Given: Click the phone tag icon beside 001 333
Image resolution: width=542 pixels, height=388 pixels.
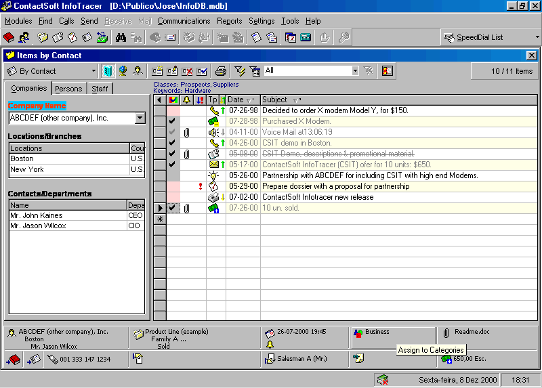Looking at the screenshot, I should tap(53, 360).
